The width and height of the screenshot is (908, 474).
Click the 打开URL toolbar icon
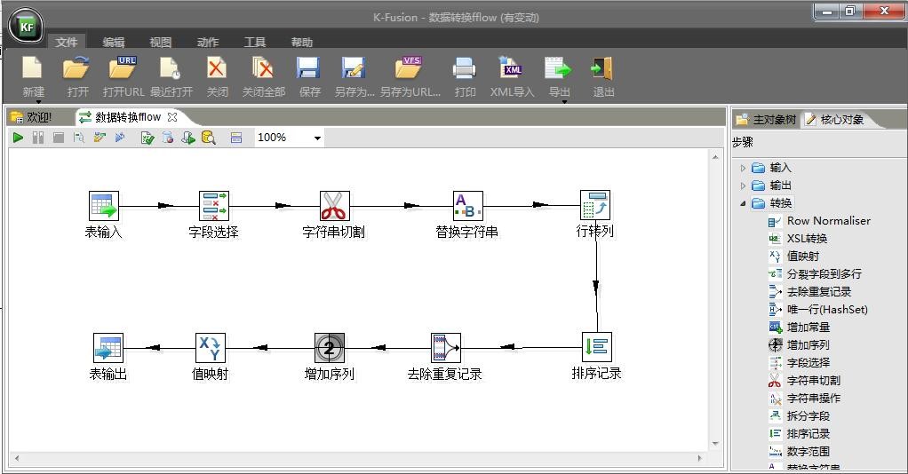123,68
